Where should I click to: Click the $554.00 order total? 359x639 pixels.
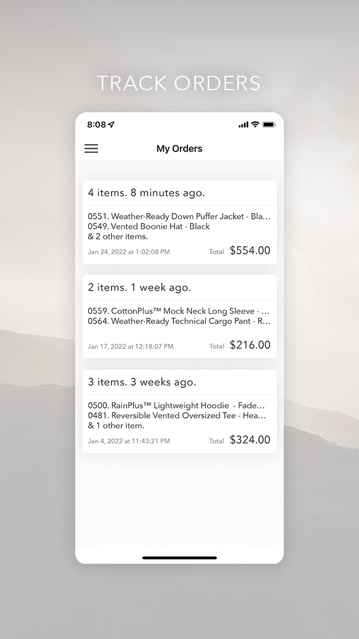tap(250, 251)
